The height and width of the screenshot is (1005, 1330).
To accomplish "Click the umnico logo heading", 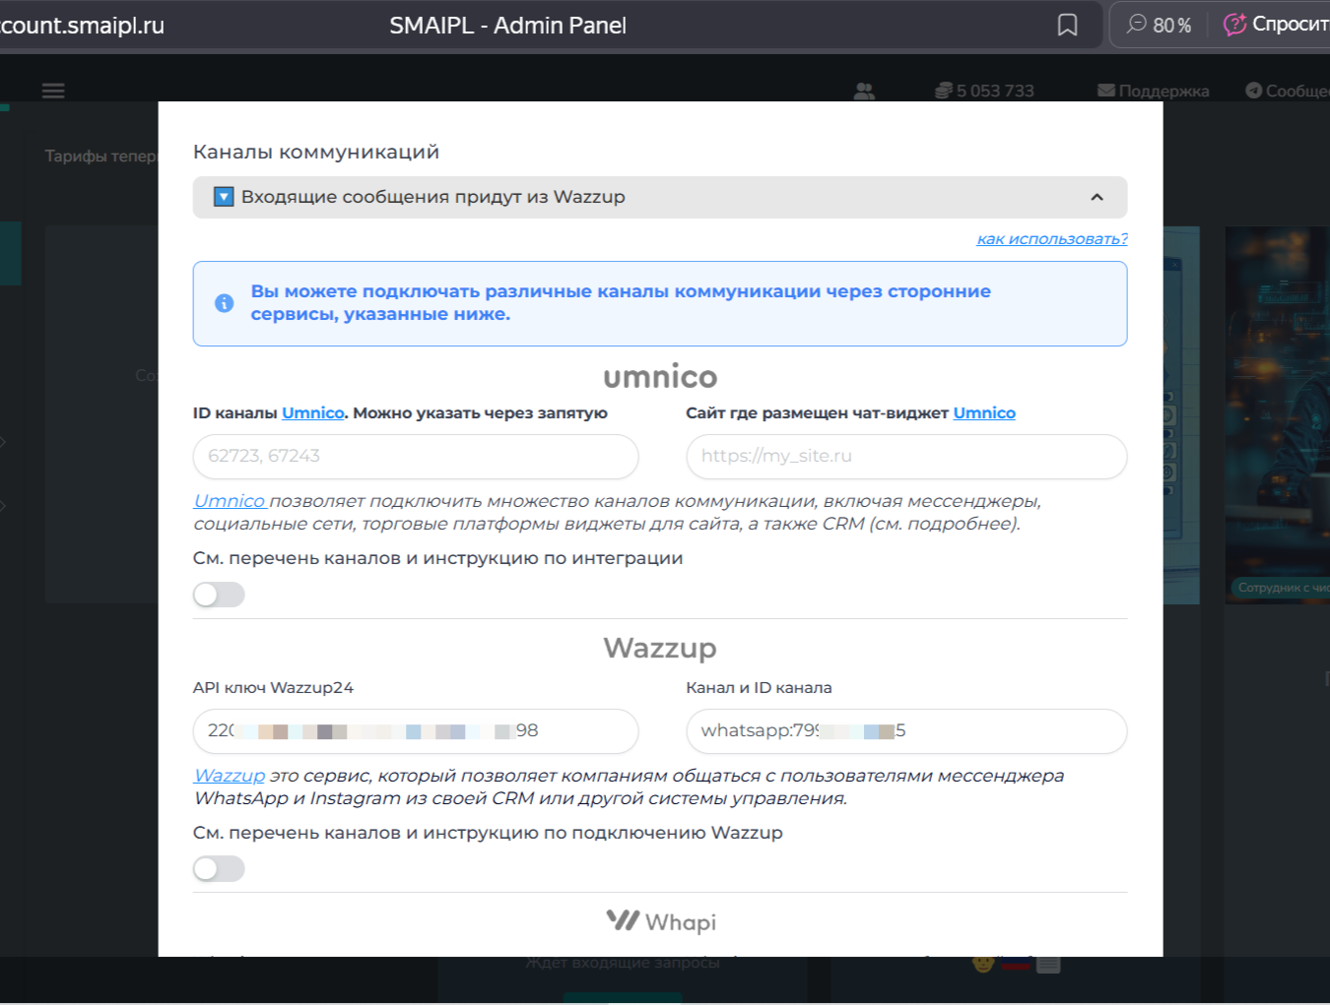I will coord(660,376).
